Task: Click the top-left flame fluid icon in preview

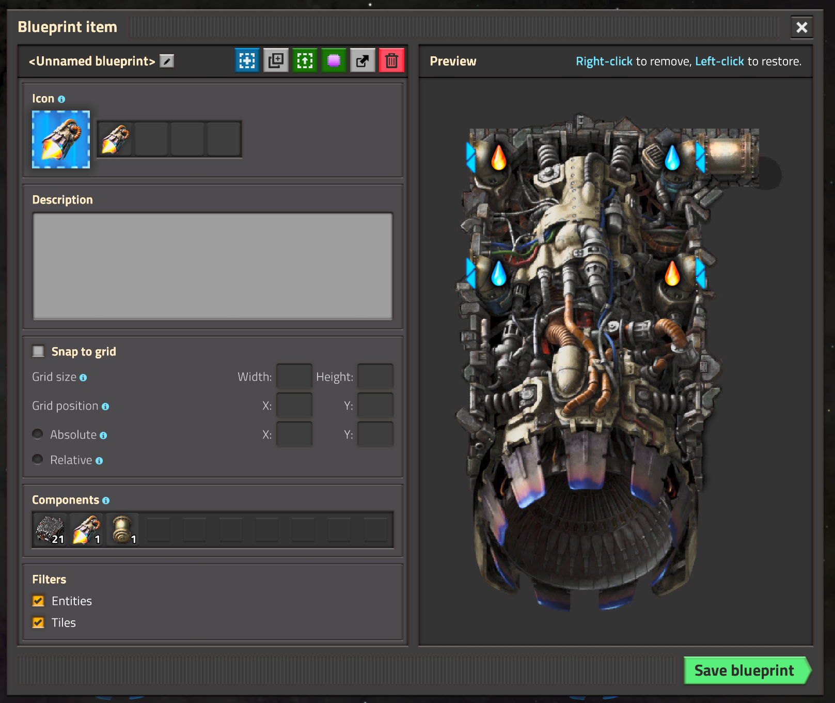Action: (499, 158)
